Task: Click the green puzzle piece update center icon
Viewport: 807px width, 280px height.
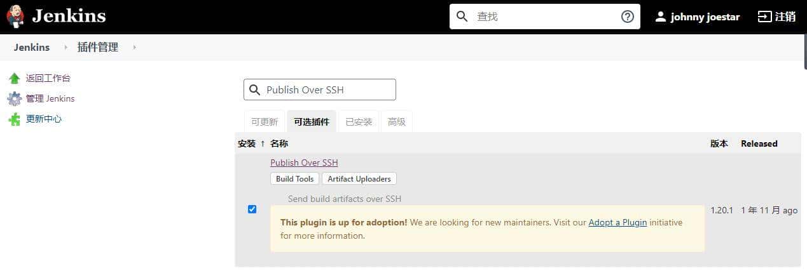Action: tap(14, 119)
